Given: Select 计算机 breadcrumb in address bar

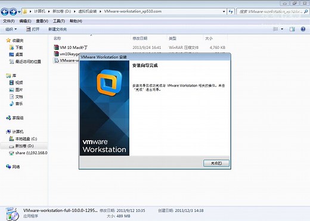Looking at the screenshot, I should click(x=39, y=11).
